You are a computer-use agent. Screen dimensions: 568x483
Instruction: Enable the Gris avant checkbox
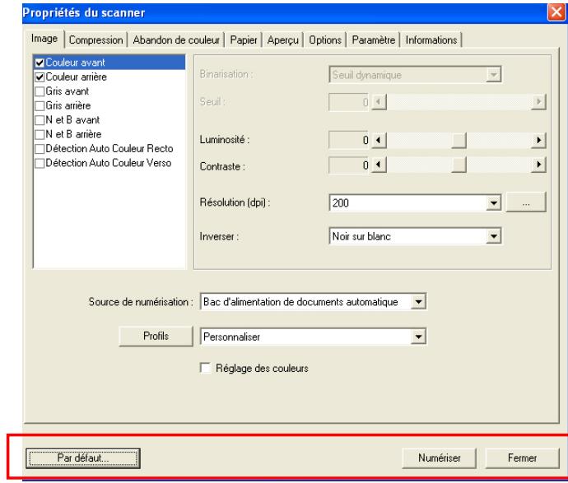pos(40,91)
